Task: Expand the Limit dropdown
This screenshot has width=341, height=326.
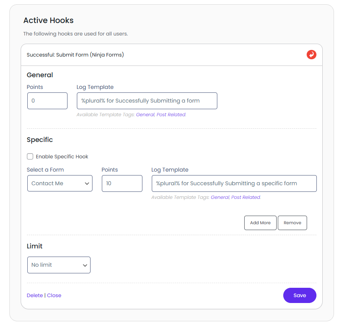Action: 59,265
